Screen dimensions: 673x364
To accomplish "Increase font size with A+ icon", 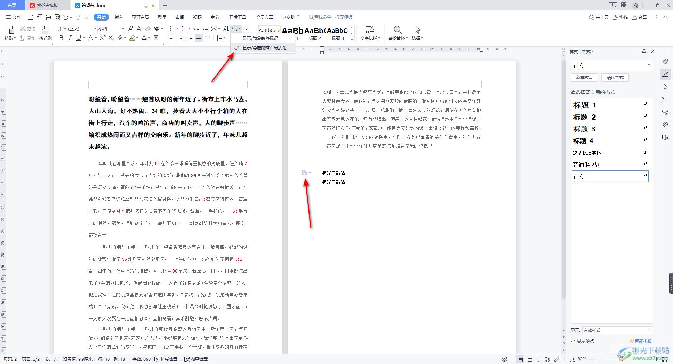I will 131,29.
